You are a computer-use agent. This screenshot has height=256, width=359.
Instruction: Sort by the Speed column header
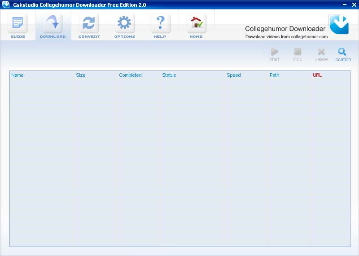(x=233, y=75)
